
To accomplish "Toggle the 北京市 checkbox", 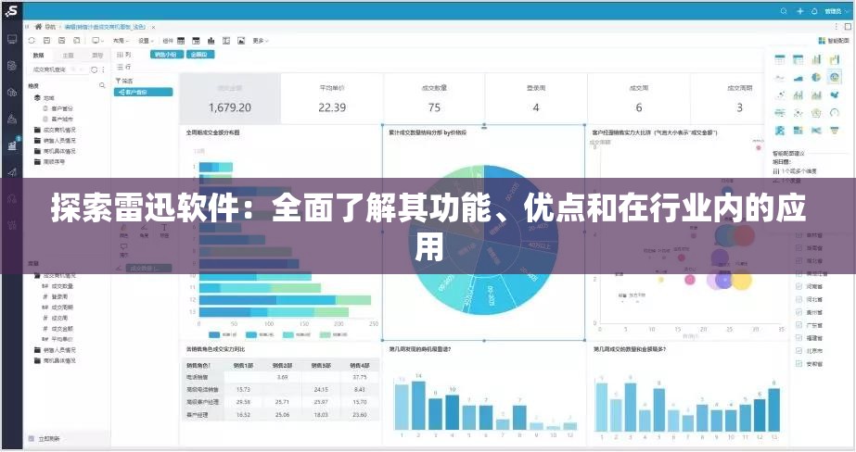I will pos(799,351).
